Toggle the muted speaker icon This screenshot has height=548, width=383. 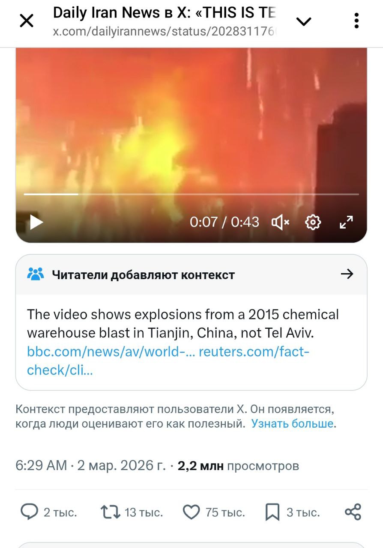(x=281, y=222)
